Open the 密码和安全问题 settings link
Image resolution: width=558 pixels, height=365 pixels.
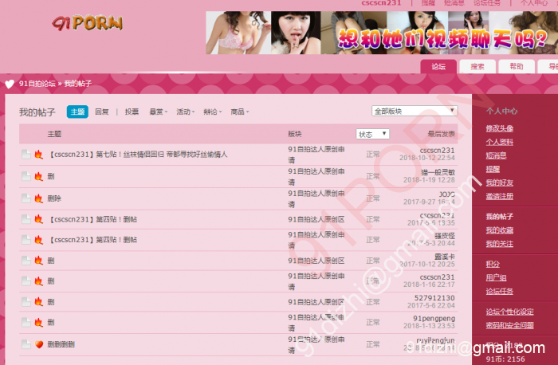coord(509,325)
